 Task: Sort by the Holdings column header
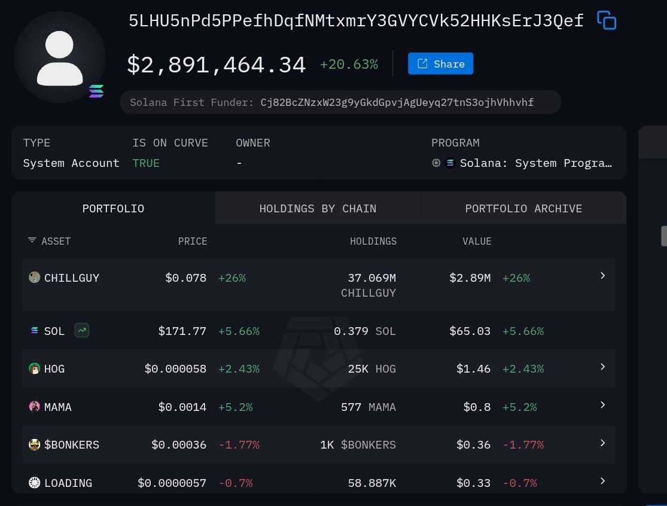point(373,241)
